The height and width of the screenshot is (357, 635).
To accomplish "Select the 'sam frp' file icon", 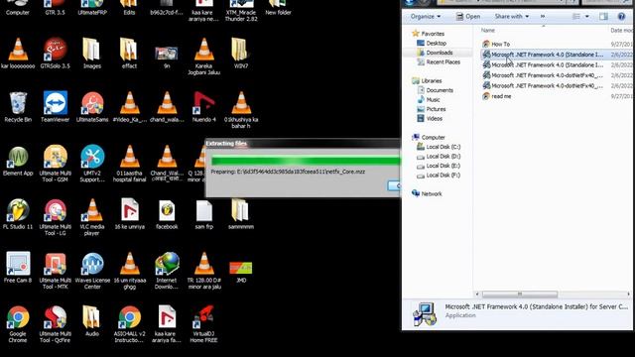I will pyautogui.click(x=203, y=214).
